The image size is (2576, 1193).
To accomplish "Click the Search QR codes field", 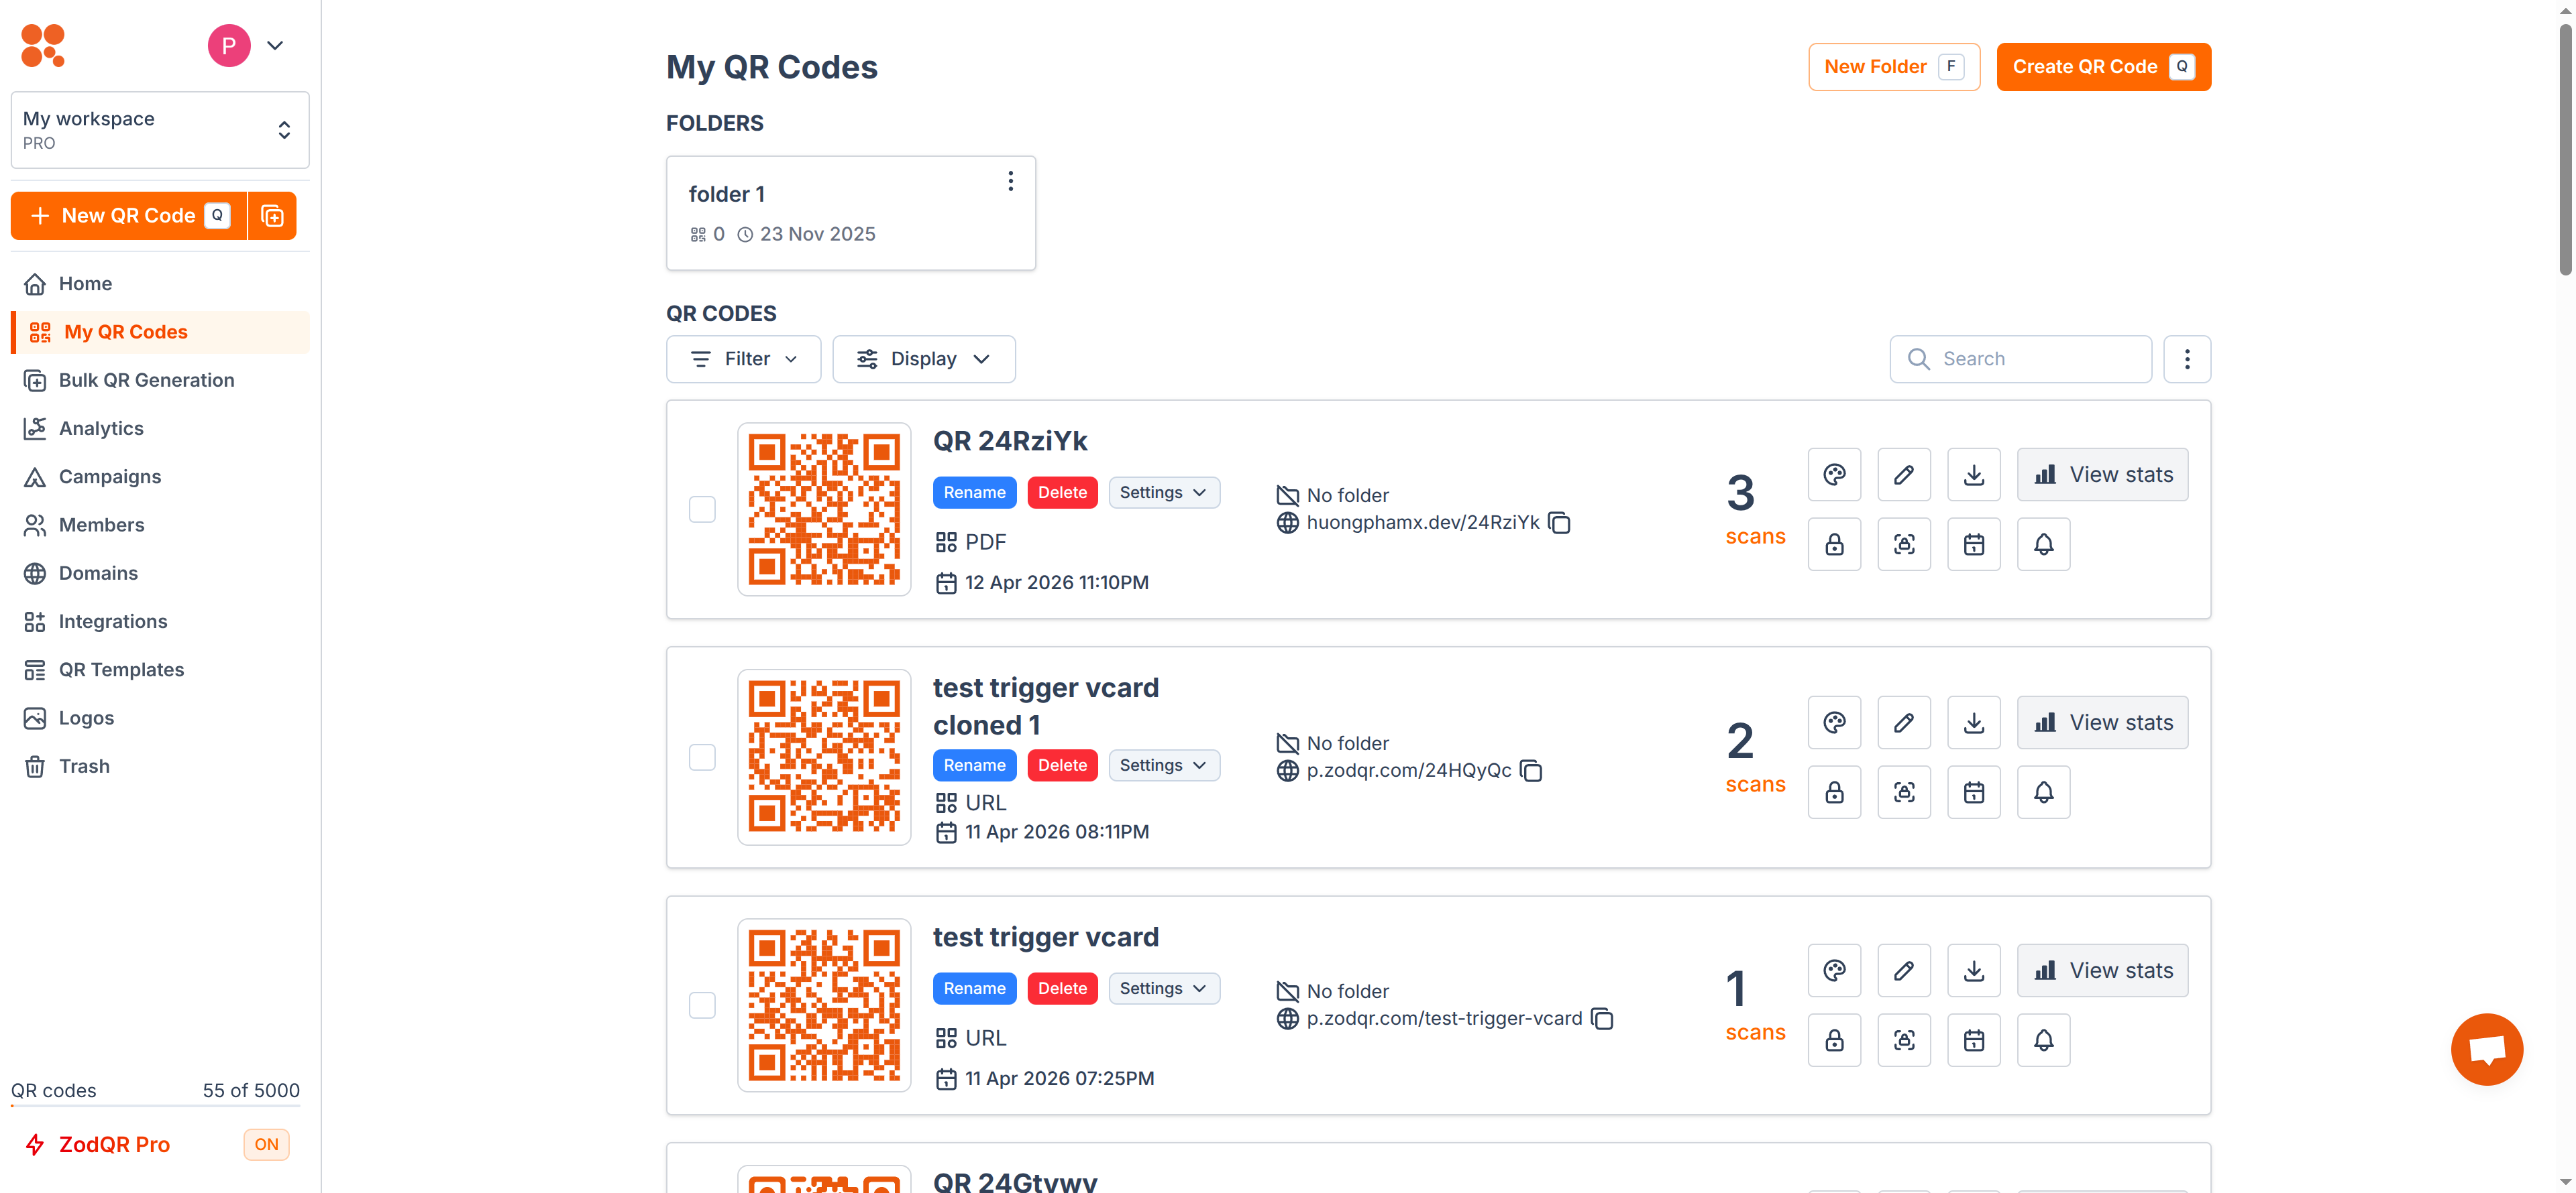I will point(2020,359).
